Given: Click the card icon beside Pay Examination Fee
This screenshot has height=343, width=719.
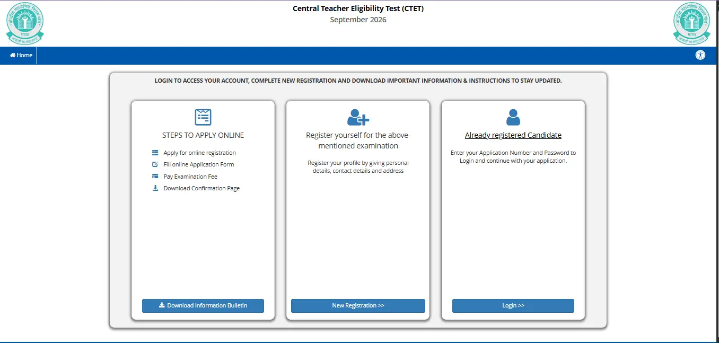Looking at the screenshot, I should (x=155, y=177).
